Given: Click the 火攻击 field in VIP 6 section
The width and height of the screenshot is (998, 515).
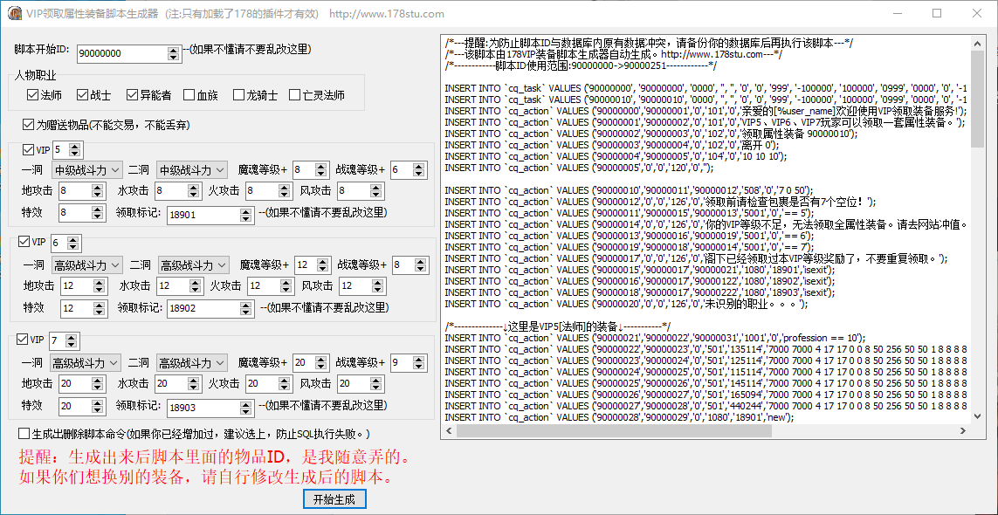Looking at the screenshot, I should pos(264,287).
